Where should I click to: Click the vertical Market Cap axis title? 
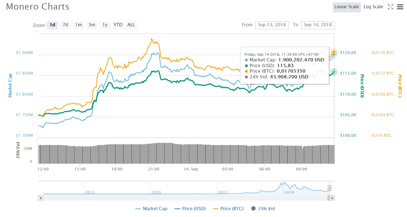coord(10,85)
